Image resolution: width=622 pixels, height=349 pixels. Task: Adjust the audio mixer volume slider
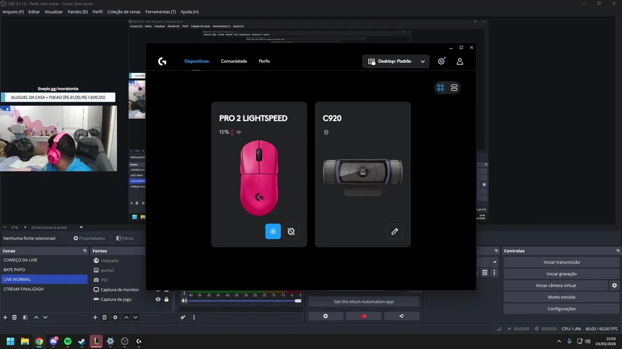[245, 301]
